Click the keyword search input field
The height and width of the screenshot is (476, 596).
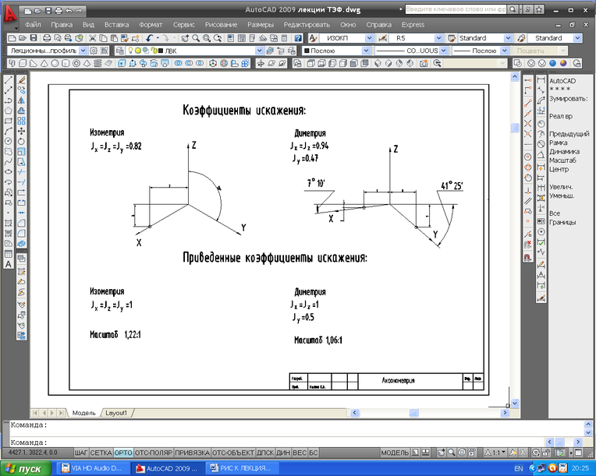point(456,9)
